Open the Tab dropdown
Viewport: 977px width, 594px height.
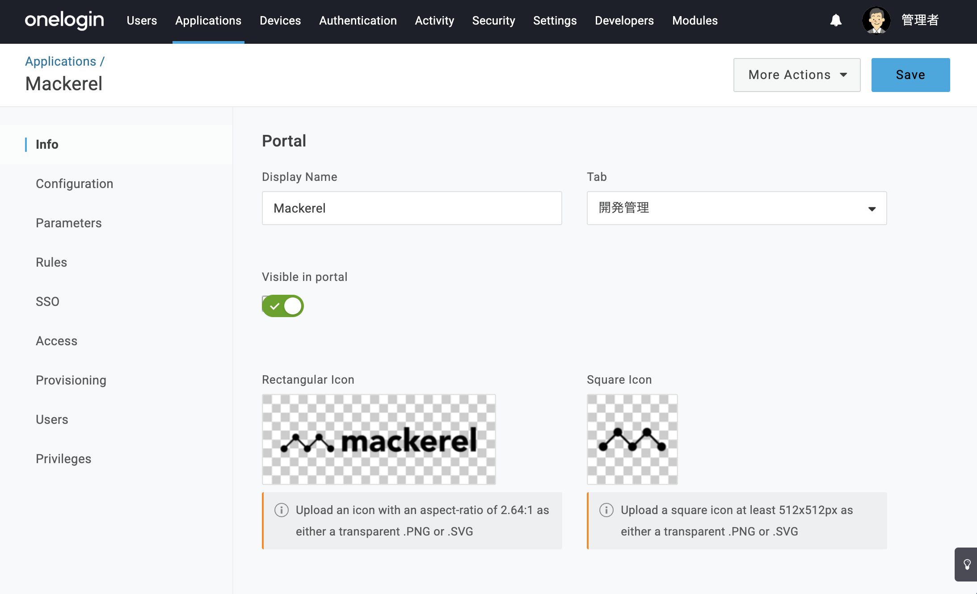[737, 208]
